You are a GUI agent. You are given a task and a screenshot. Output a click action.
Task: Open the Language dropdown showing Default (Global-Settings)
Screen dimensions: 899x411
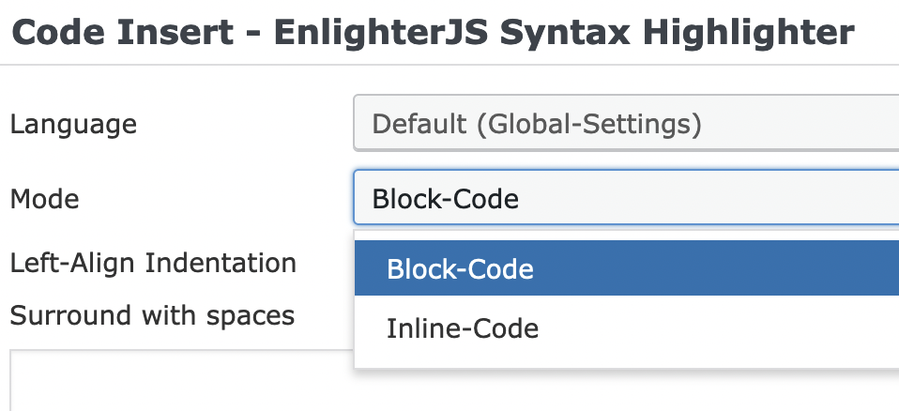(x=626, y=123)
